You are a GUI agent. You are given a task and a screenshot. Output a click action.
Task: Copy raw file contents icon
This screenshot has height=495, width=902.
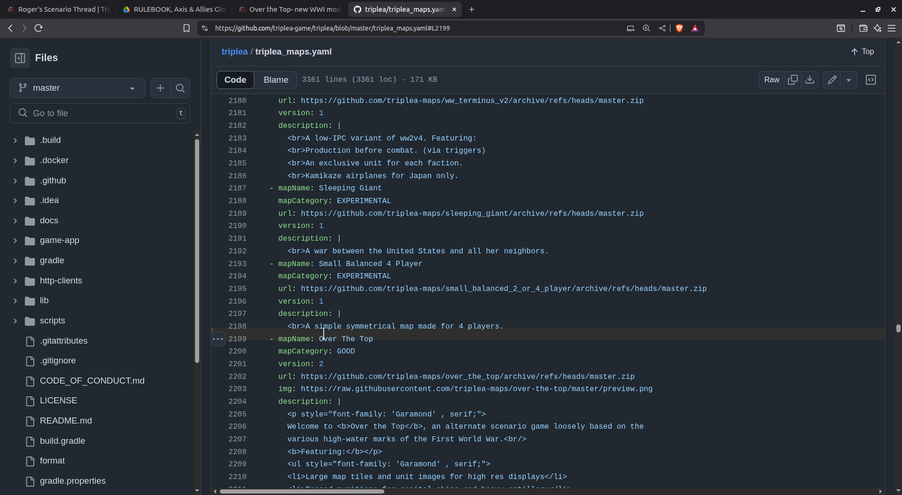point(793,80)
